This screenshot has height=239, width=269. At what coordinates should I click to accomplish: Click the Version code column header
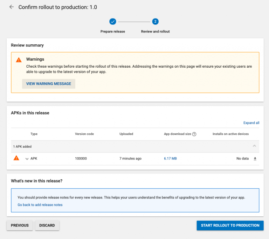pos(84,134)
